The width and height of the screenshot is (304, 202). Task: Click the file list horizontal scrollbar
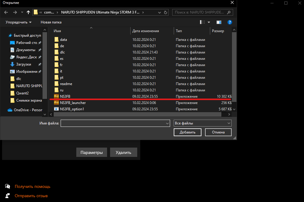138,115
